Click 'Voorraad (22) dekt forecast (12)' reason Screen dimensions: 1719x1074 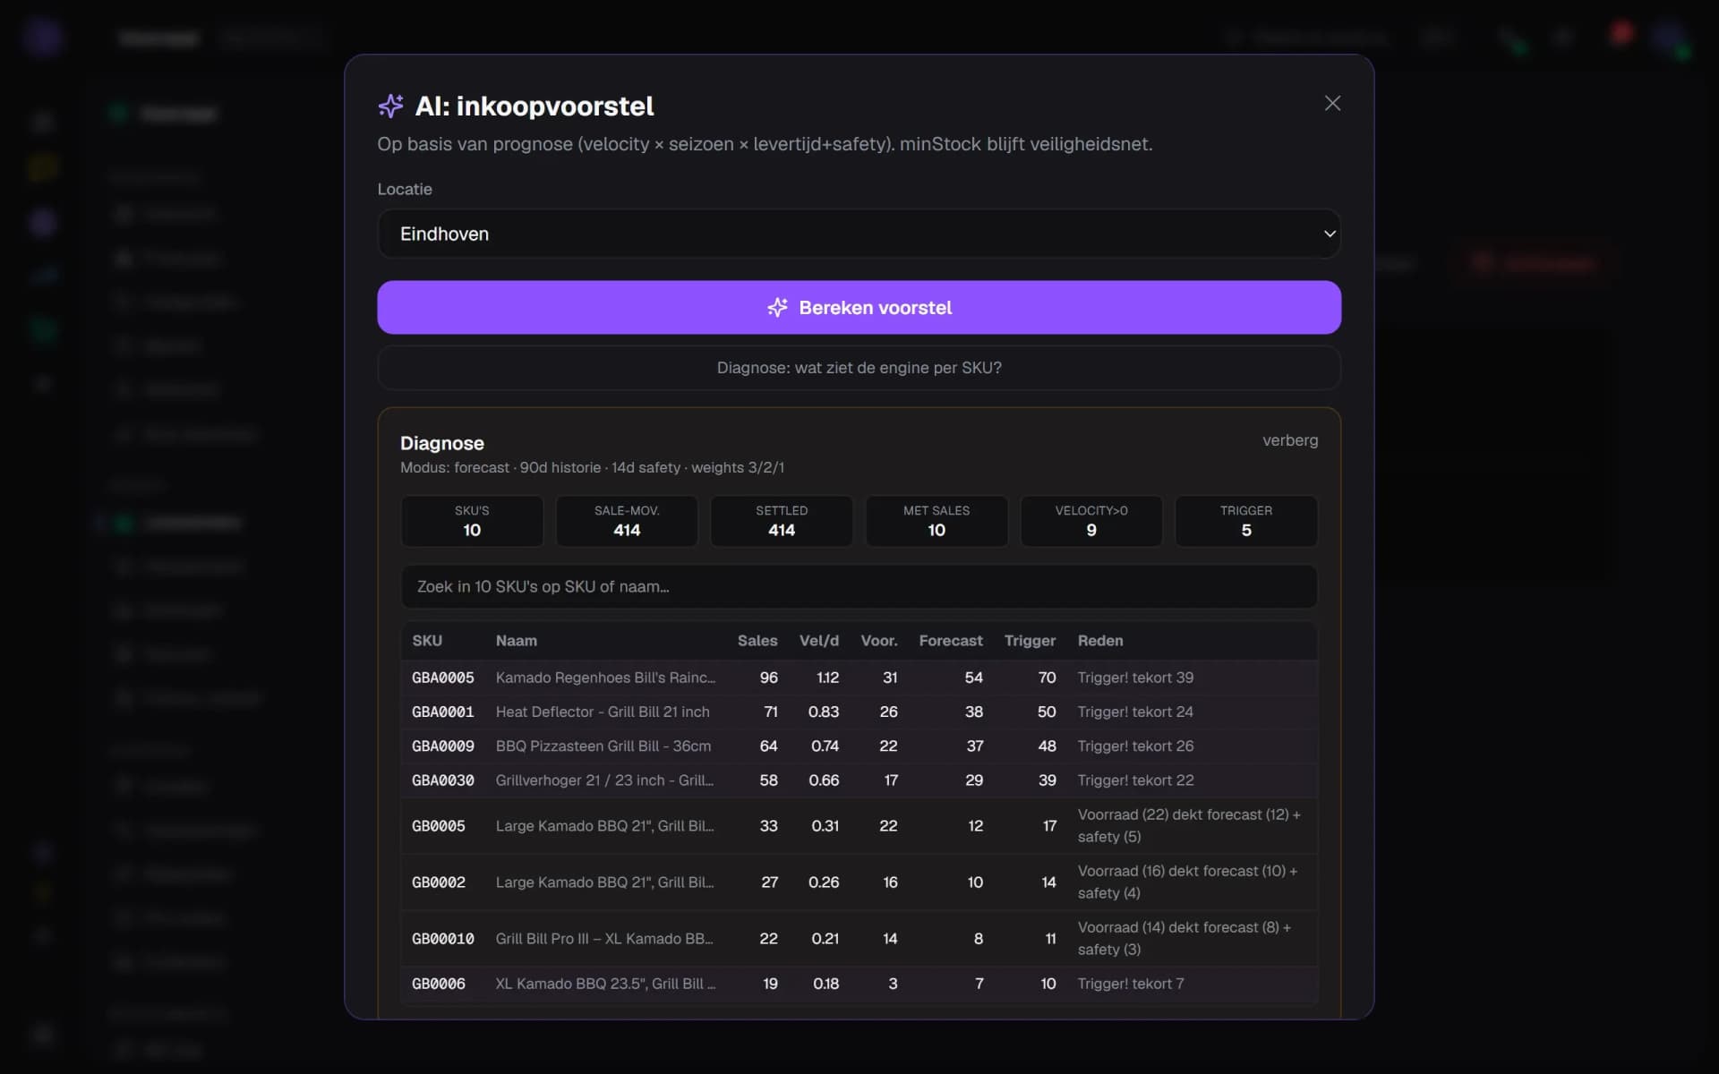[1189, 825]
